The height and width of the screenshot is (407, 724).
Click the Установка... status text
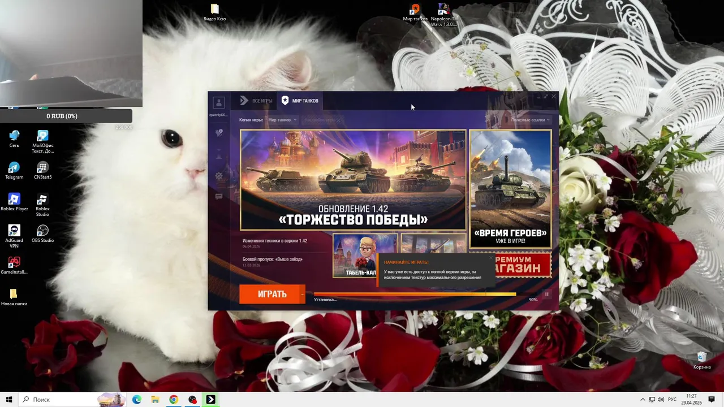pyautogui.click(x=325, y=300)
